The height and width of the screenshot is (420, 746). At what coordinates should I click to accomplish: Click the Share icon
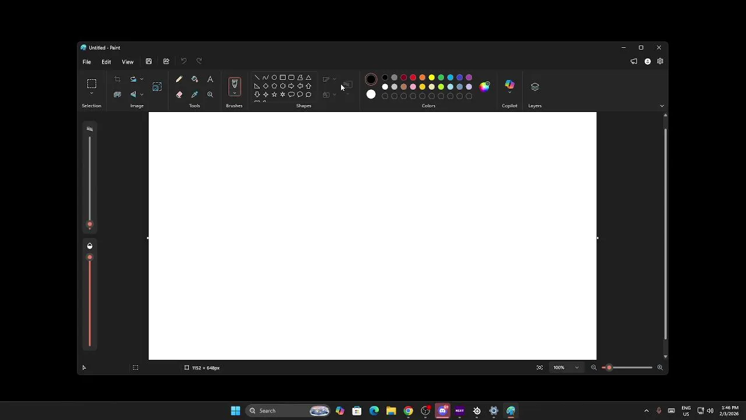(x=166, y=61)
